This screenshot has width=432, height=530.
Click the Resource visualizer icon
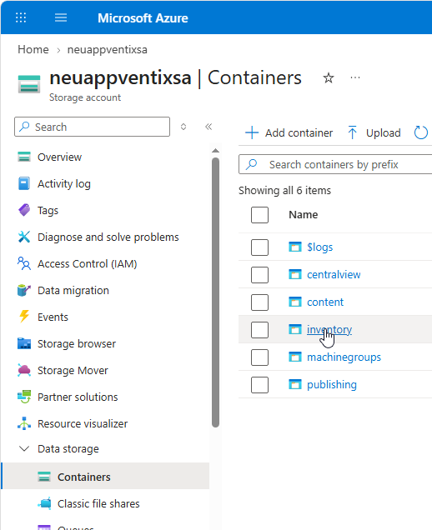point(24,423)
